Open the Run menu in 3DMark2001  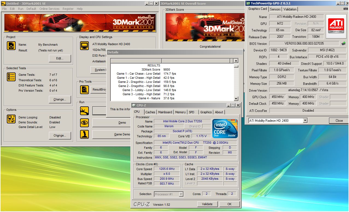click(21, 9)
